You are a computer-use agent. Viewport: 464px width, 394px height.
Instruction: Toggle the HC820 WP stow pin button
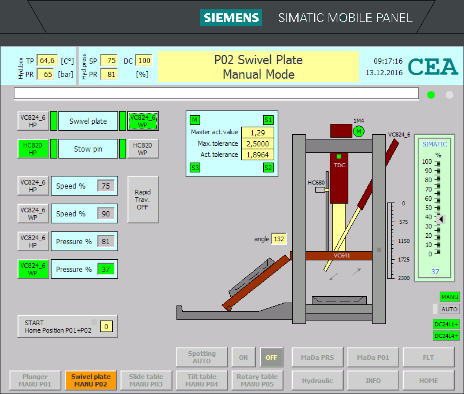143,149
